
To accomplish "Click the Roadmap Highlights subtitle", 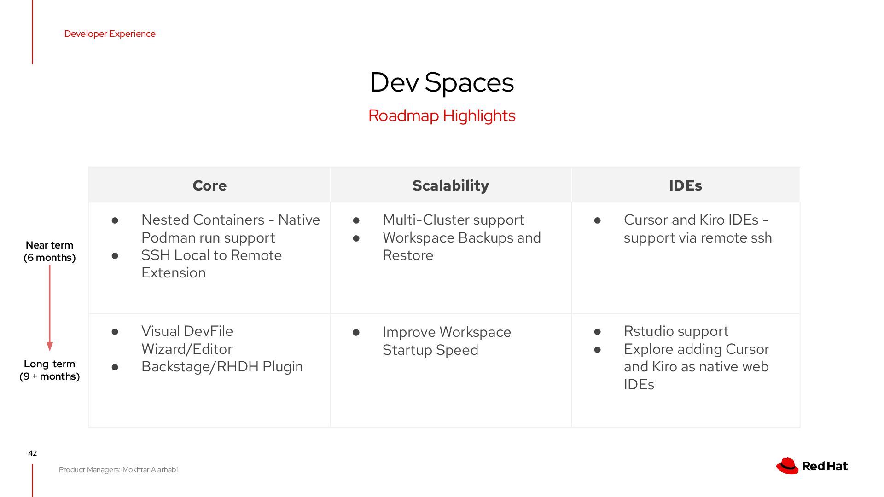I will click(442, 116).
